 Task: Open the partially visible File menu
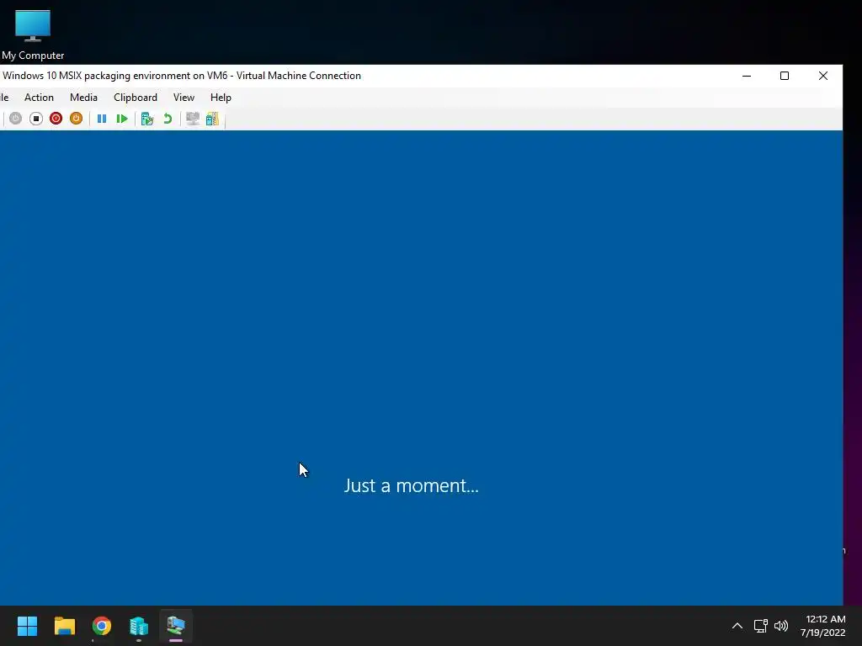click(x=4, y=98)
